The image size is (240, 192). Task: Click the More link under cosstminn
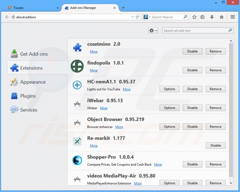tap(94, 52)
